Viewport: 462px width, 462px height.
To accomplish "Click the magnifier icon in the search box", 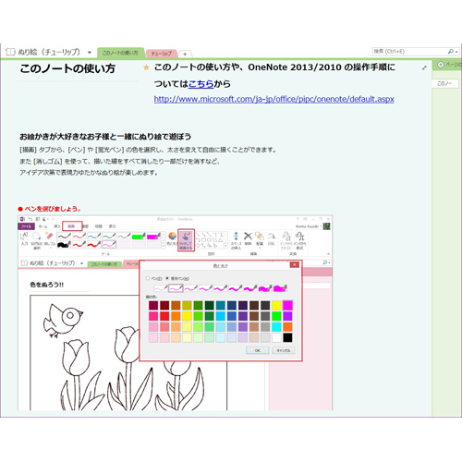I will click(451, 52).
